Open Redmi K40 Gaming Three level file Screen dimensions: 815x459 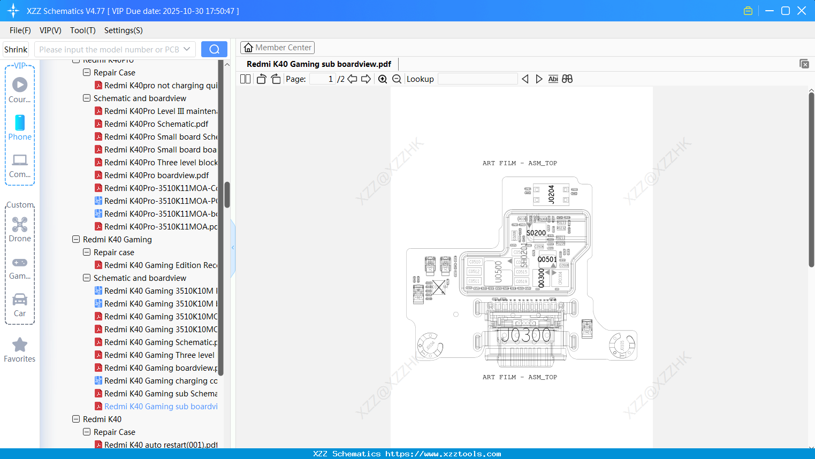[x=156, y=355]
